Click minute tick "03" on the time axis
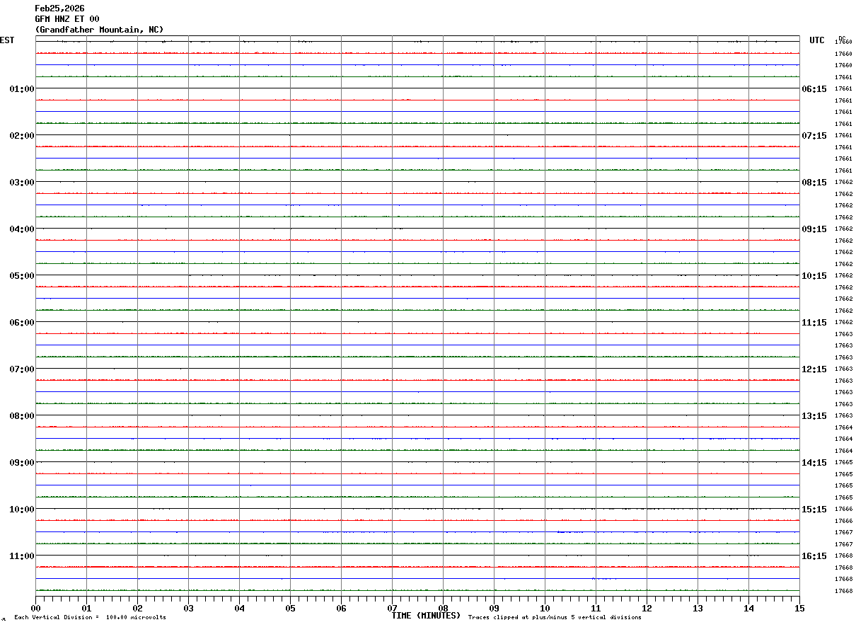The height and width of the screenshot is (627, 856). [188, 607]
